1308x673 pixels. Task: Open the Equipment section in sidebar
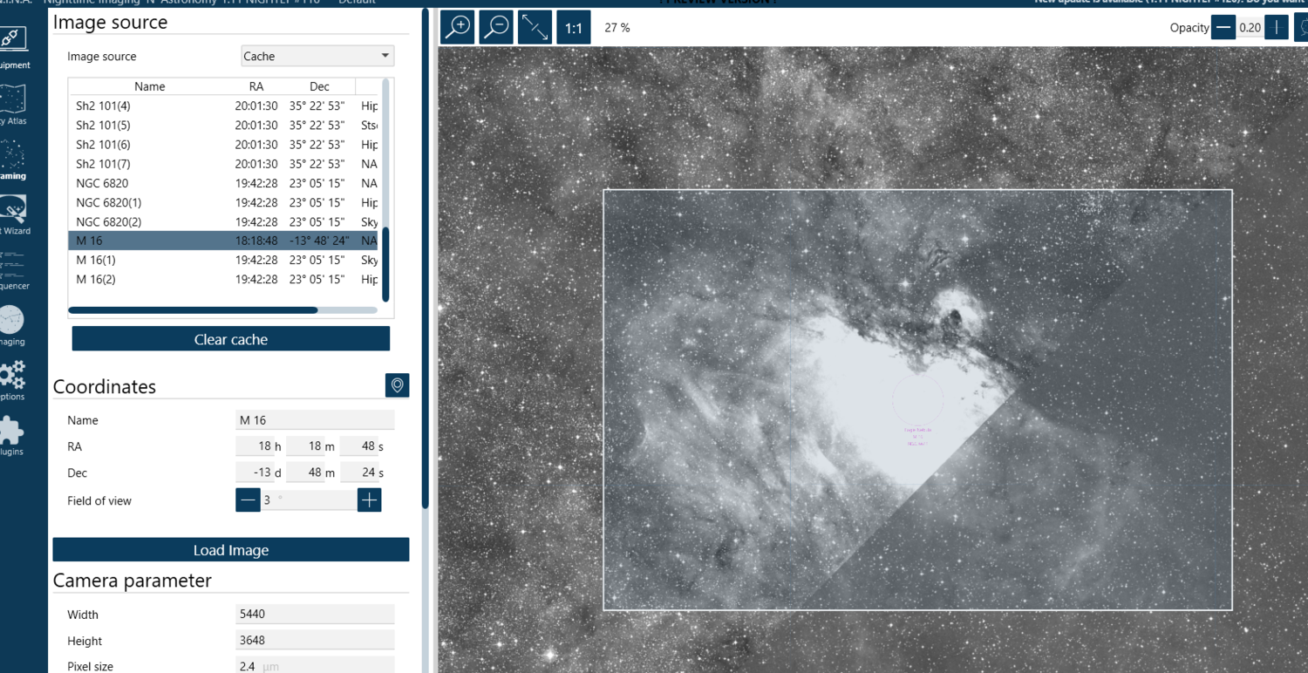pos(13,47)
